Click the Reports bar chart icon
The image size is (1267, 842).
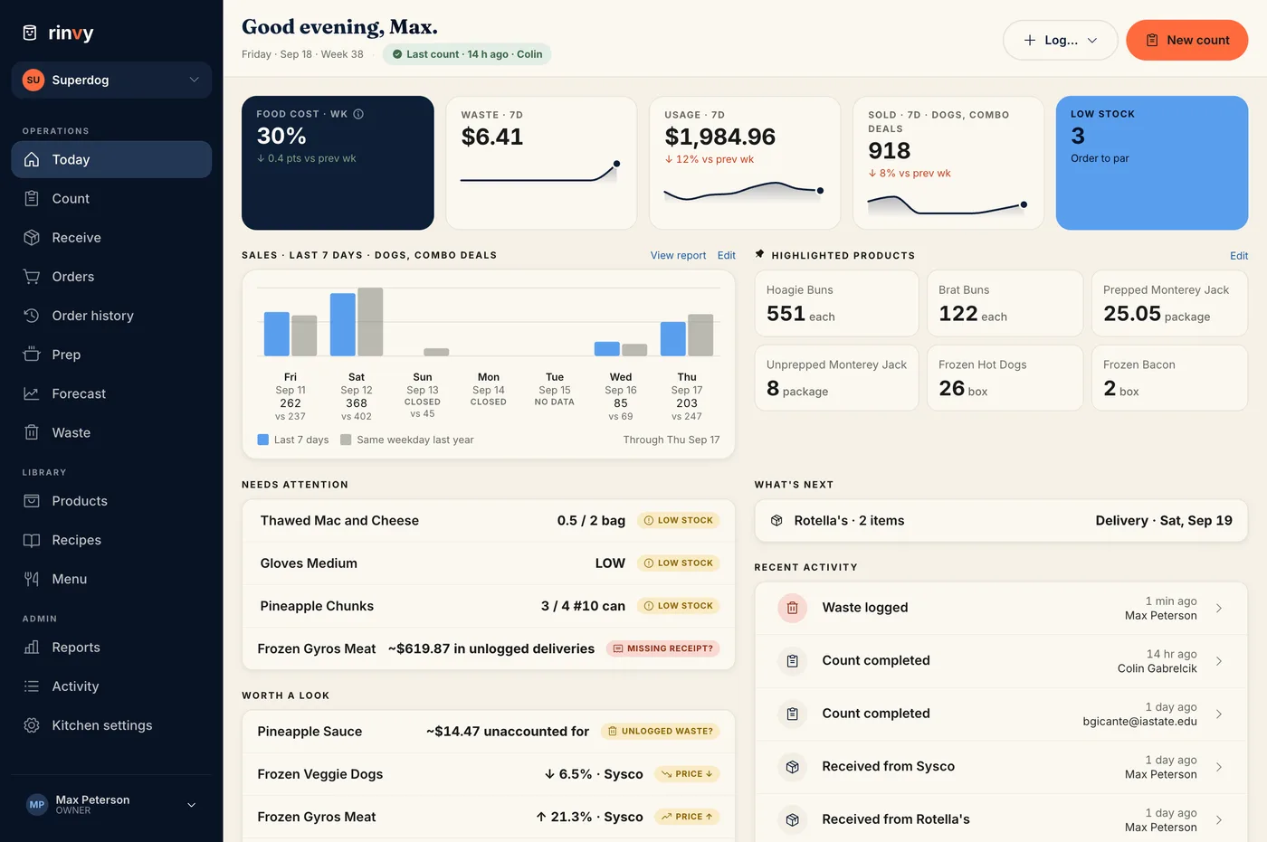tap(32, 648)
